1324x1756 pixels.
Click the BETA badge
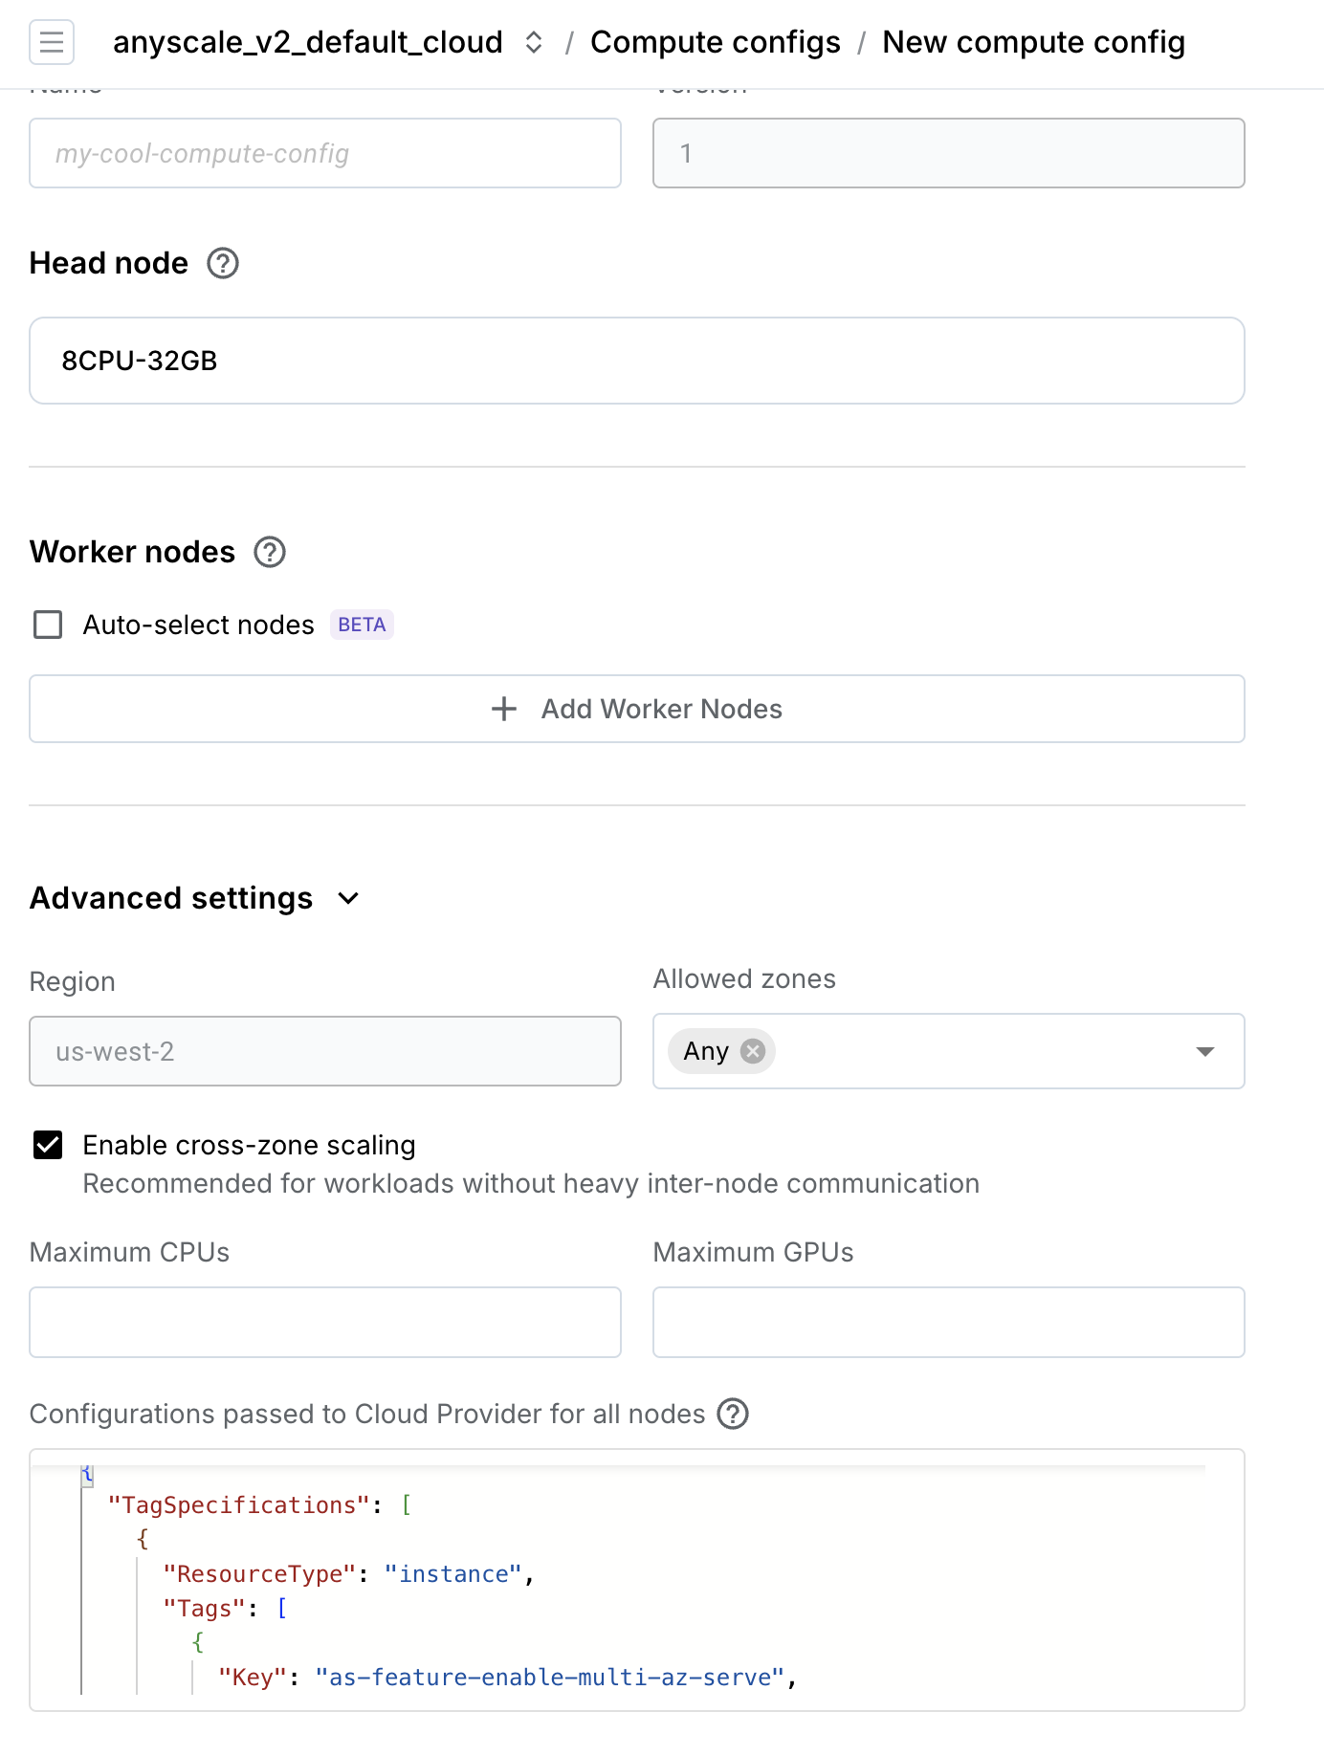tap(362, 625)
